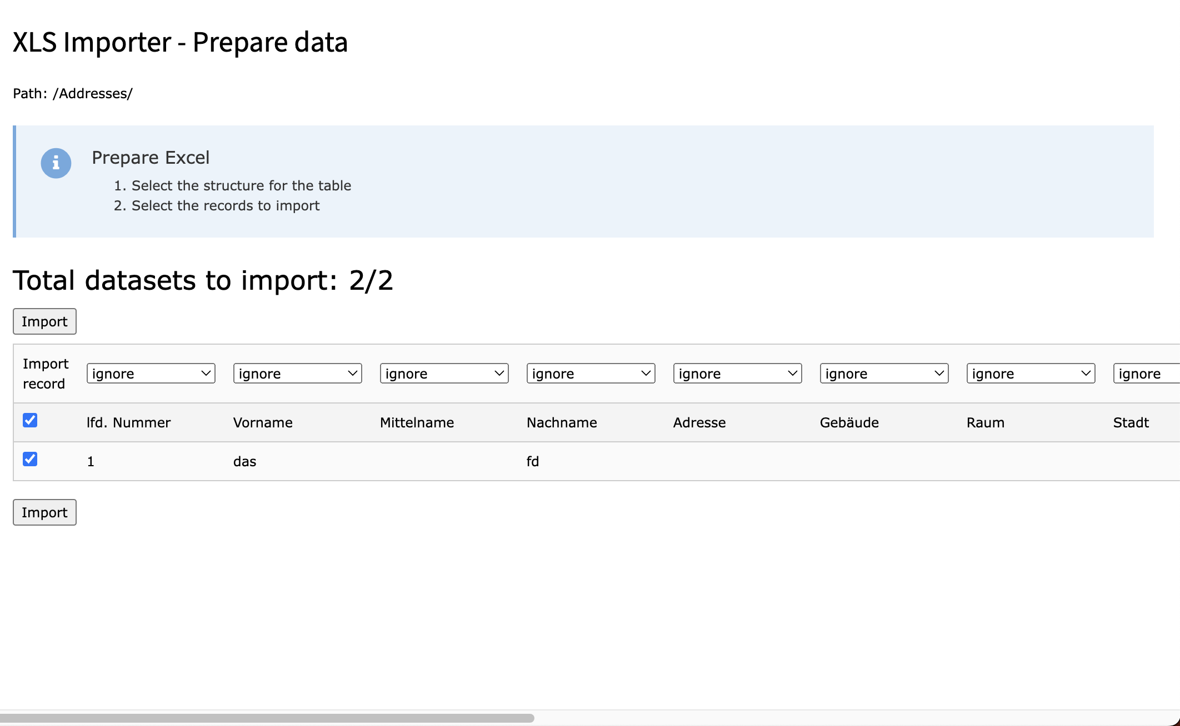The image size is (1180, 726).
Task: Uncheck the import checkbox for record 1
Action: click(30, 459)
